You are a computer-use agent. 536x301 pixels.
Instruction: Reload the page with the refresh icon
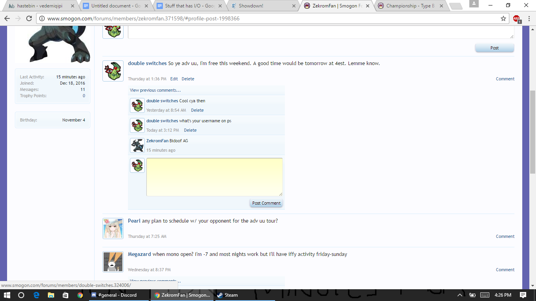pyautogui.click(x=29, y=18)
